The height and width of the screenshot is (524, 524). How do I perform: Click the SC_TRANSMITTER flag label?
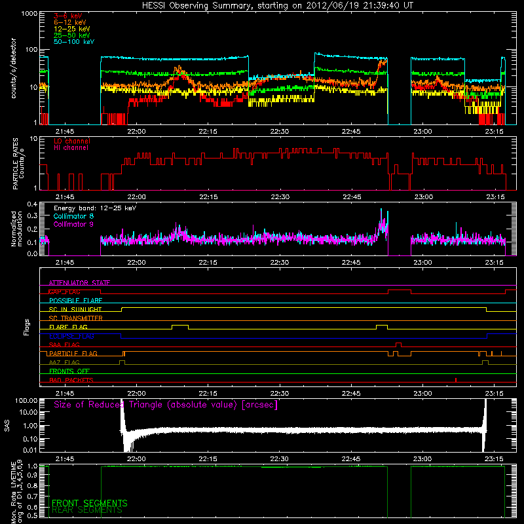75,318
